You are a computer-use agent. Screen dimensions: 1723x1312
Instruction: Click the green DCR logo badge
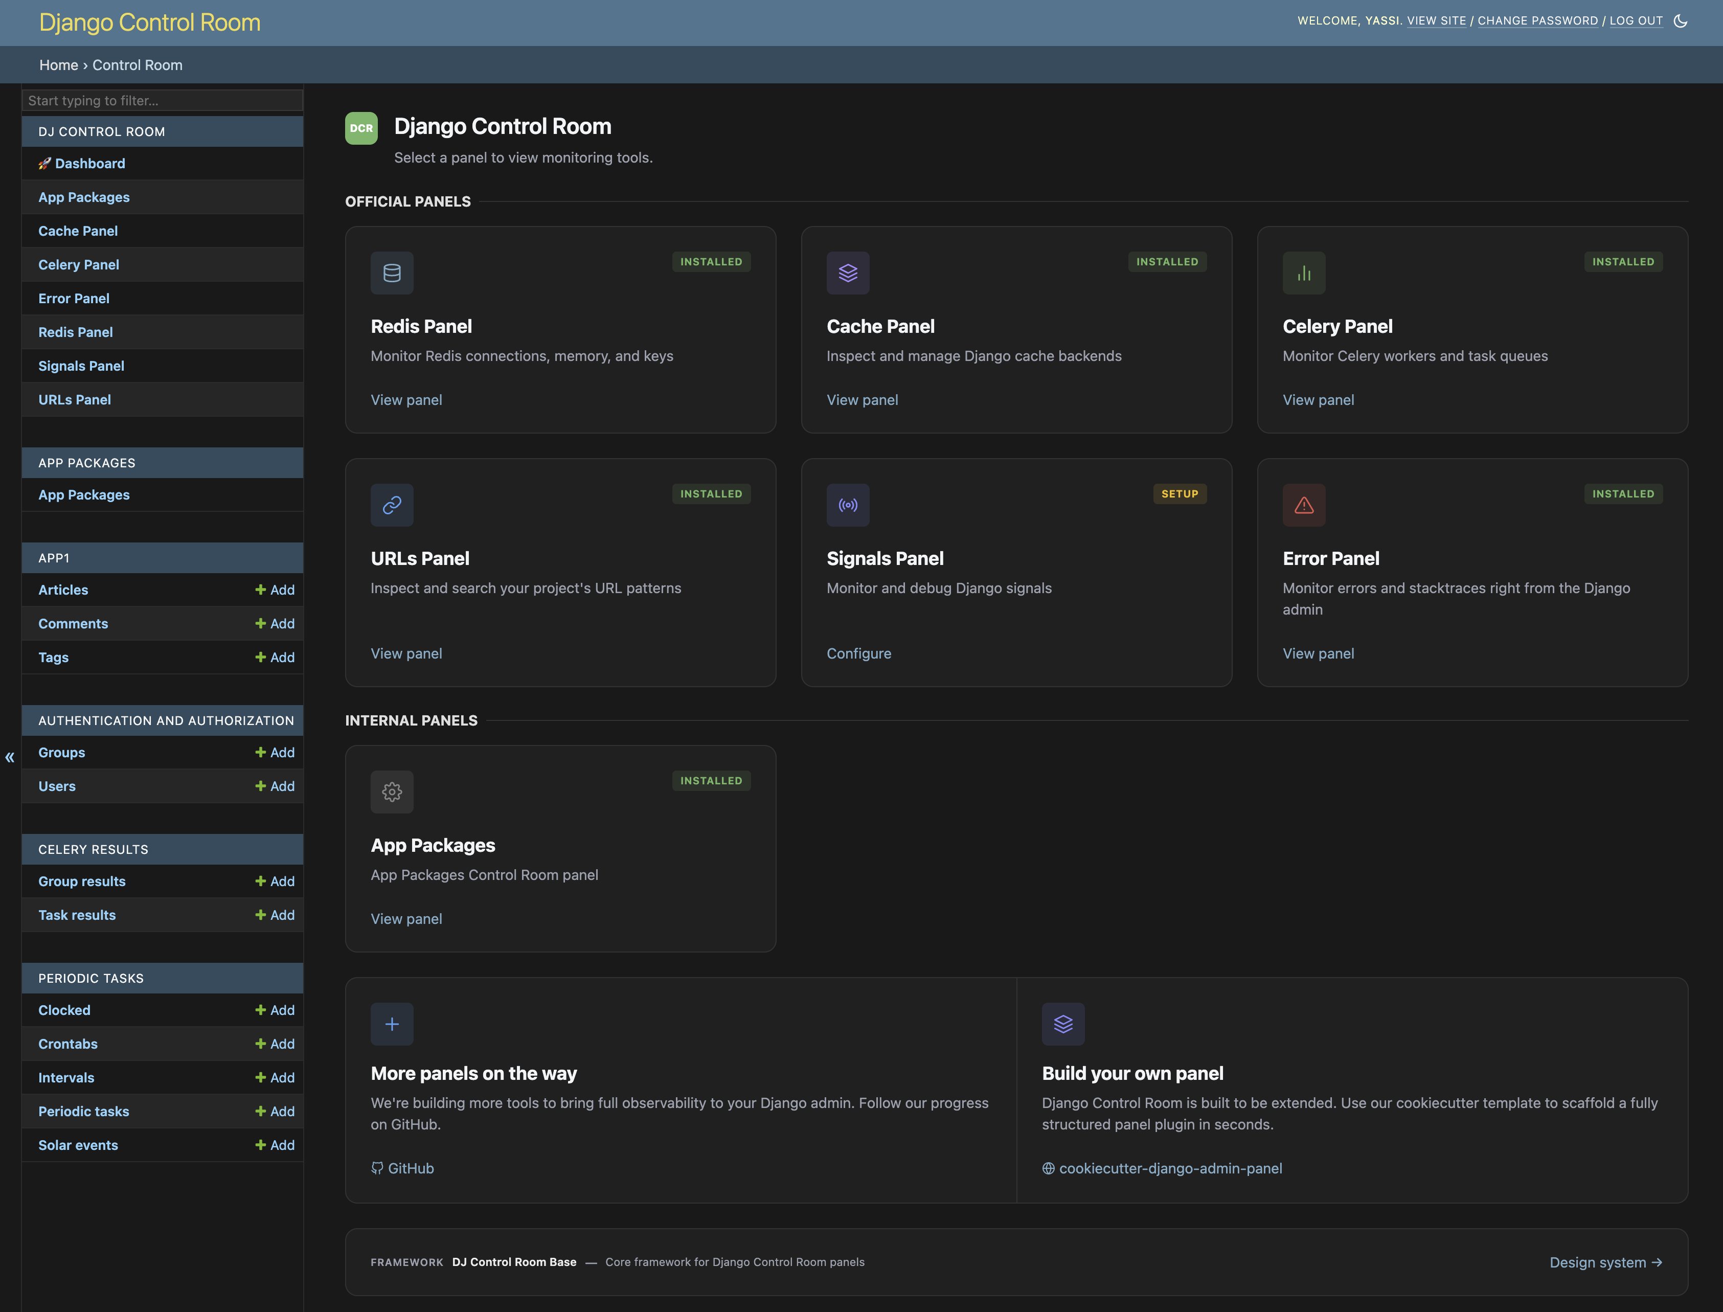click(361, 128)
